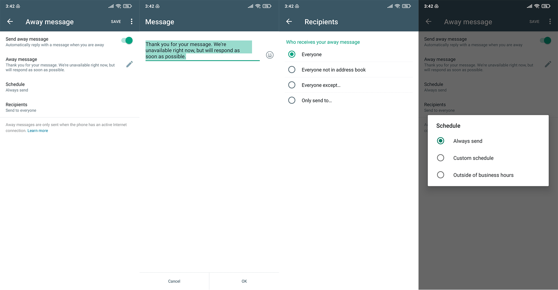Select Outside of business hours option

pos(488,175)
